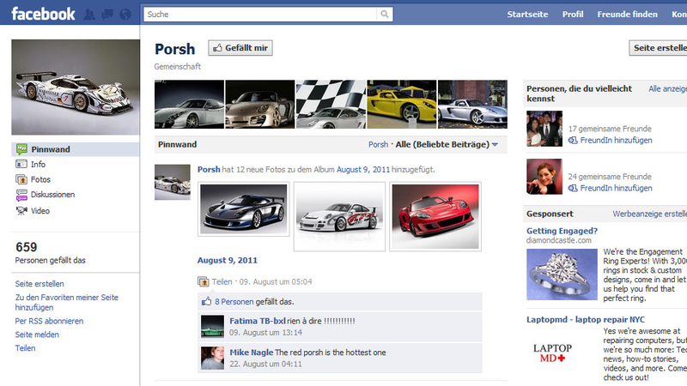The image size is (687, 386).
Task: Open beige Porsche convertible photo in strip
Action: (260, 104)
